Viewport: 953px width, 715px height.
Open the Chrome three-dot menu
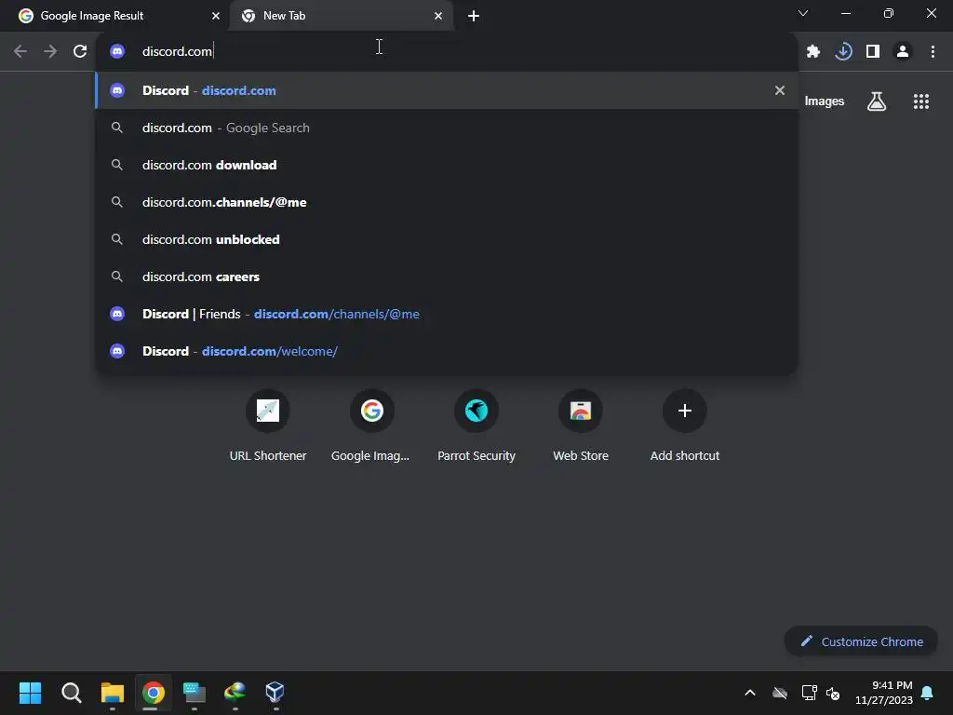[x=933, y=52]
